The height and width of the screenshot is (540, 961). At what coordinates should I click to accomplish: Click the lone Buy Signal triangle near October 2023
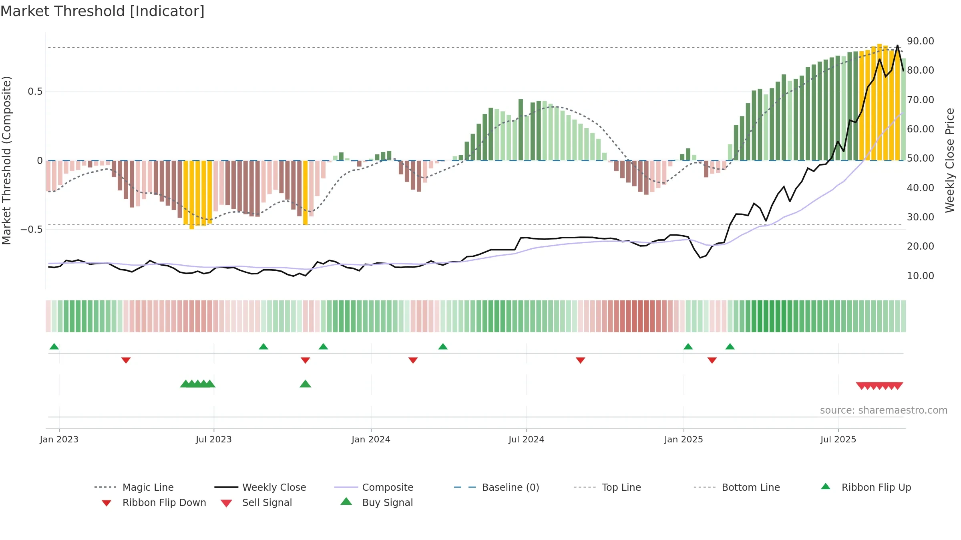(x=306, y=384)
